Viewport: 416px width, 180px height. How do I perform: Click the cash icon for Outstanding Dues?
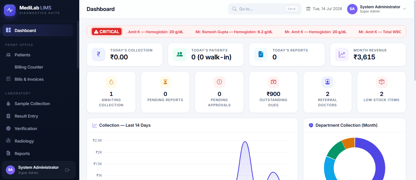(273, 82)
